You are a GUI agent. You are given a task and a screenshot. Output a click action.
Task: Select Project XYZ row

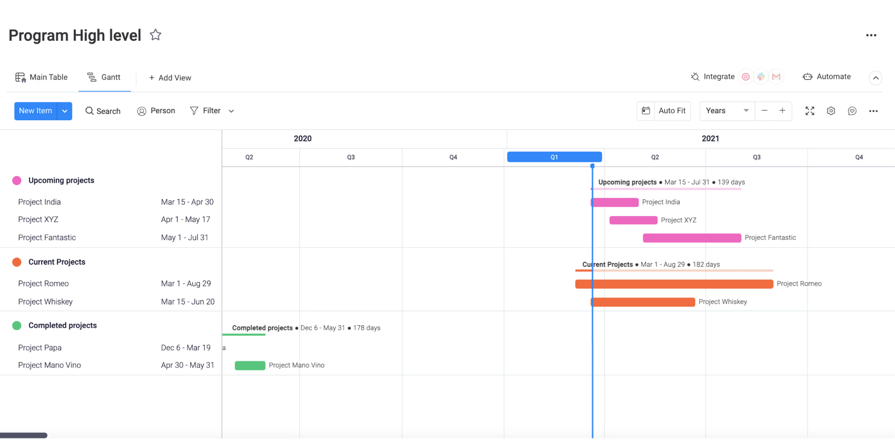click(x=111, y=219)
